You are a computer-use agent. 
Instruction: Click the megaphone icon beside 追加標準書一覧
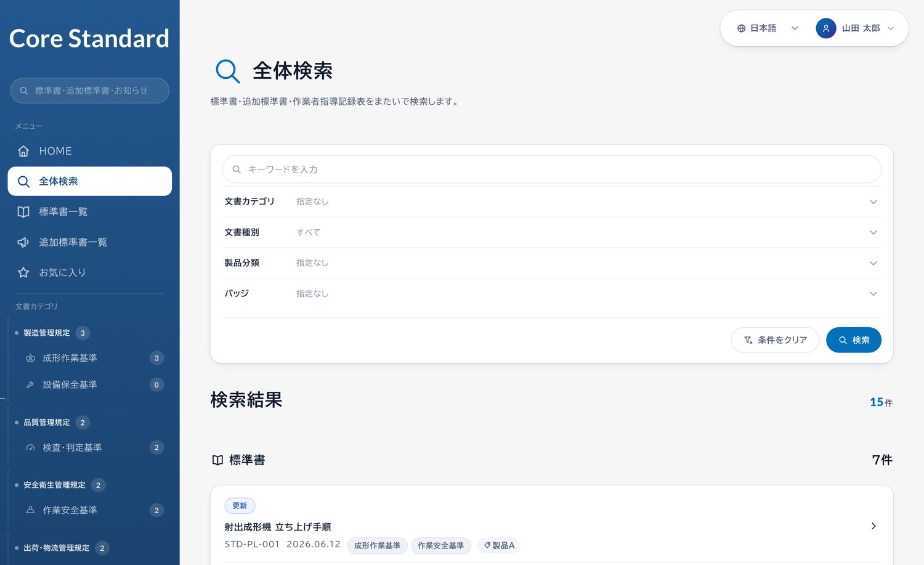[x=23, y=242]
